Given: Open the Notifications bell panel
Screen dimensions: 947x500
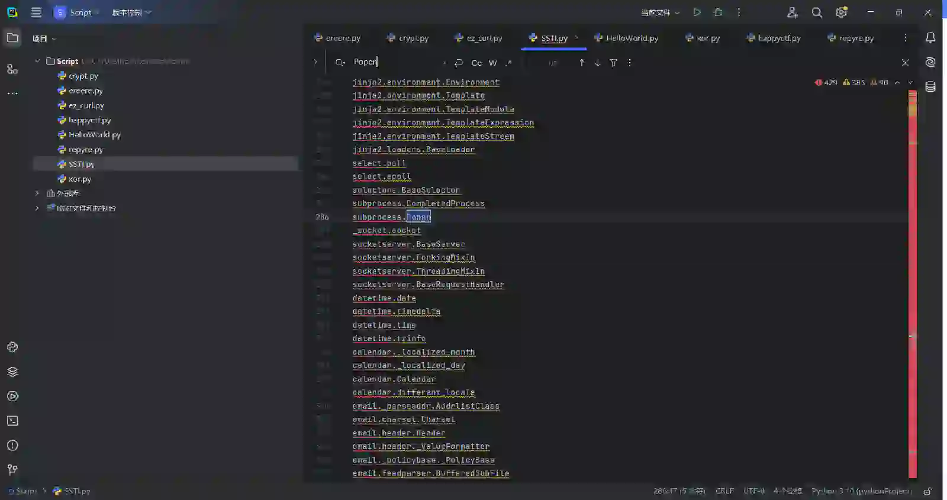Looking at the screenshot, I should [930, 38].
